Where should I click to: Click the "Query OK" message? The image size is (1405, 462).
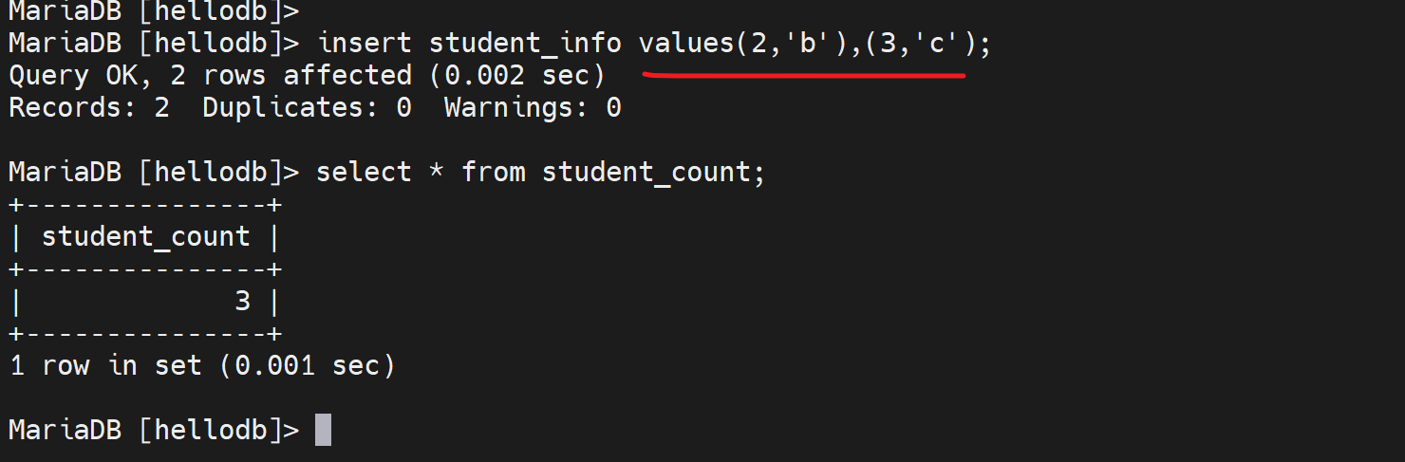(73, 75)
